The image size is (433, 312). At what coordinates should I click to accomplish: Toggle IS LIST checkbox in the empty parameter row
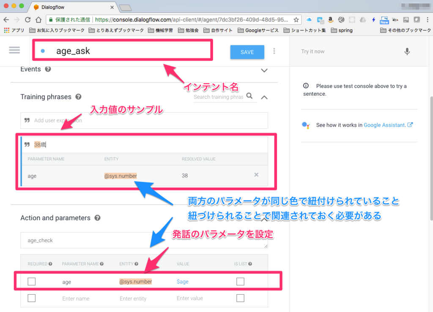coord(240,298)
